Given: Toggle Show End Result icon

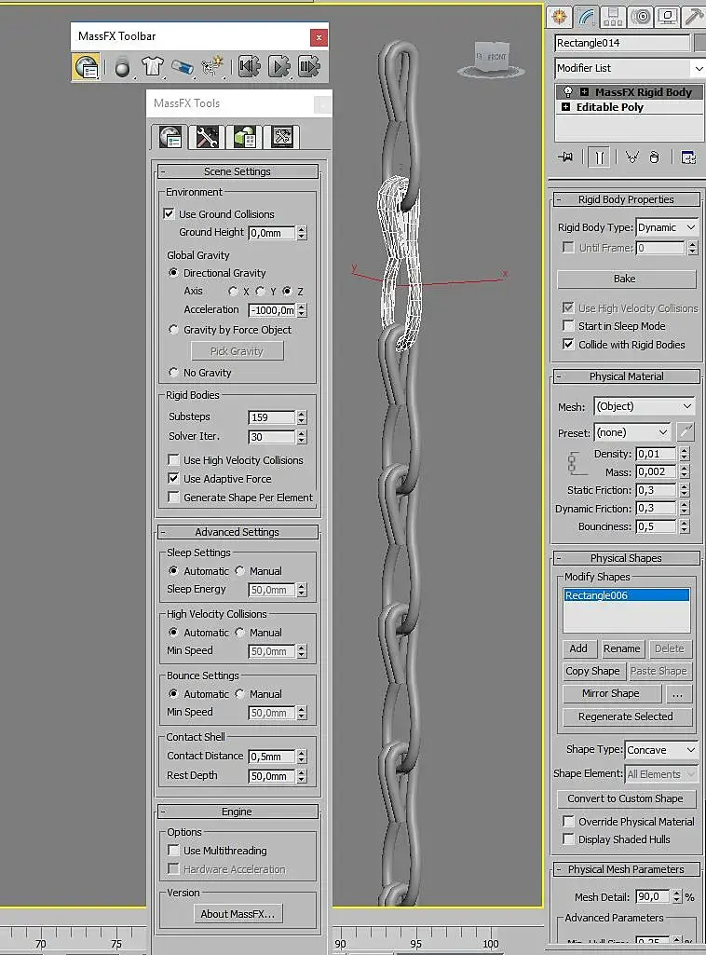Looking at the screenshot, I should click(600, 157).
